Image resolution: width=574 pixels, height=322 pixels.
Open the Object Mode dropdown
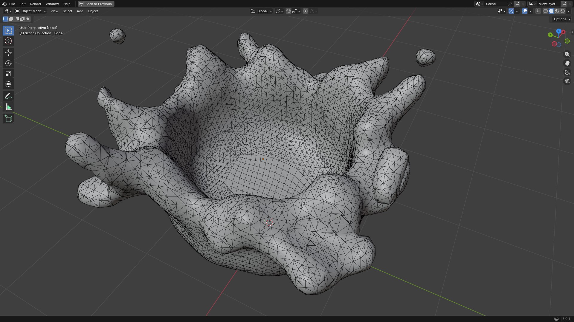[30, 11]
